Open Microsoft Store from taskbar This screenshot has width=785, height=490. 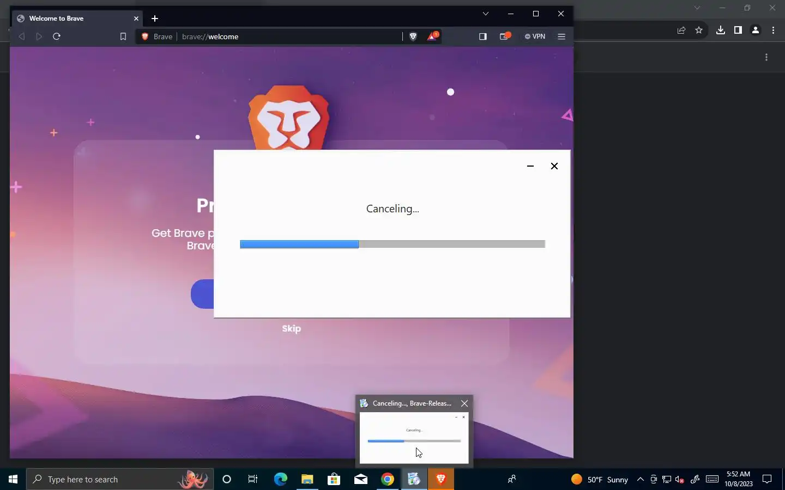(x=334, y=479)
